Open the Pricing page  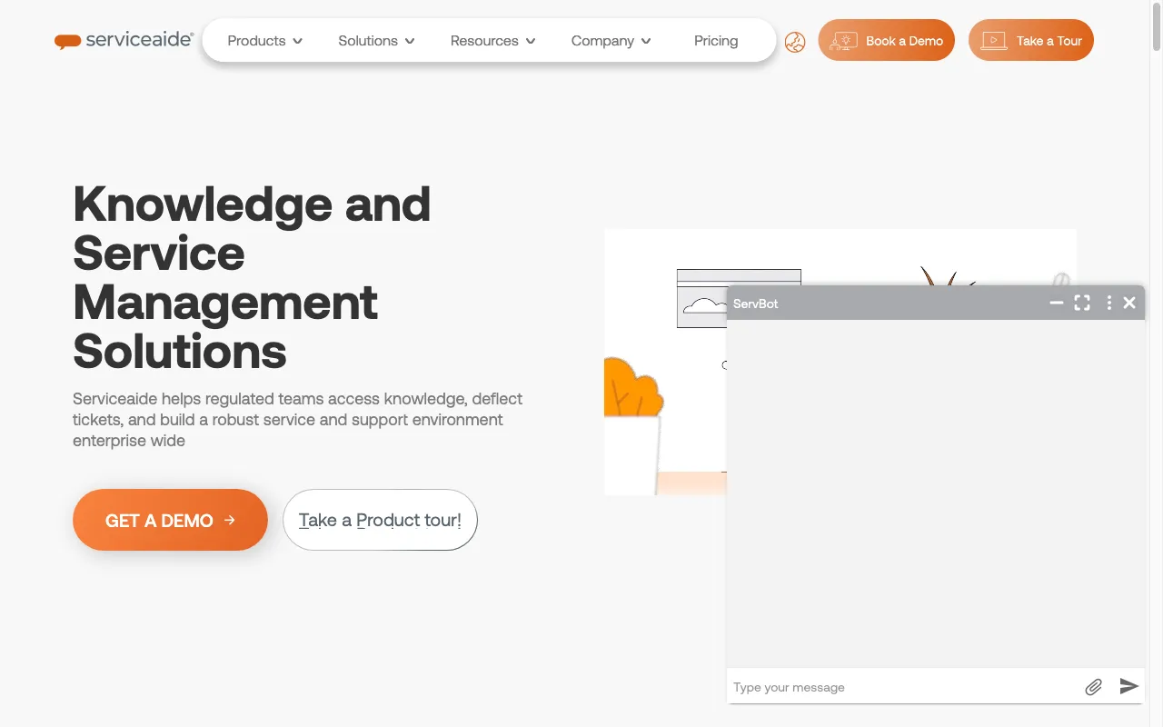pyautogui.click(x=716, y=41)
